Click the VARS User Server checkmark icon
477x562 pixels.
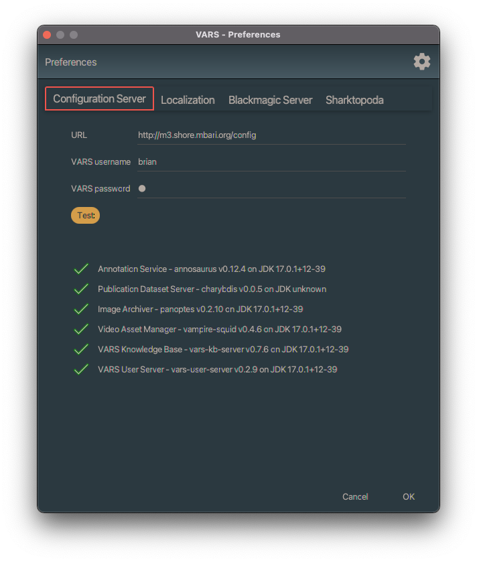coord(80,369)
